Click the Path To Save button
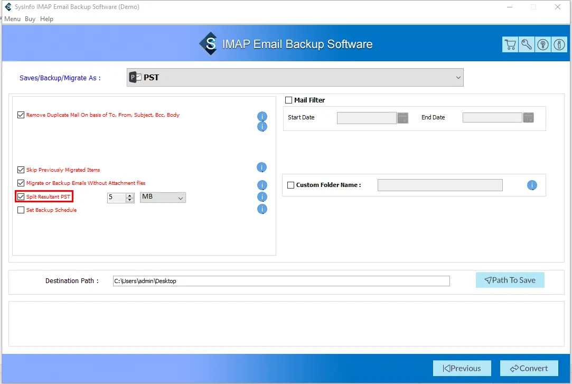 point(510,280)
